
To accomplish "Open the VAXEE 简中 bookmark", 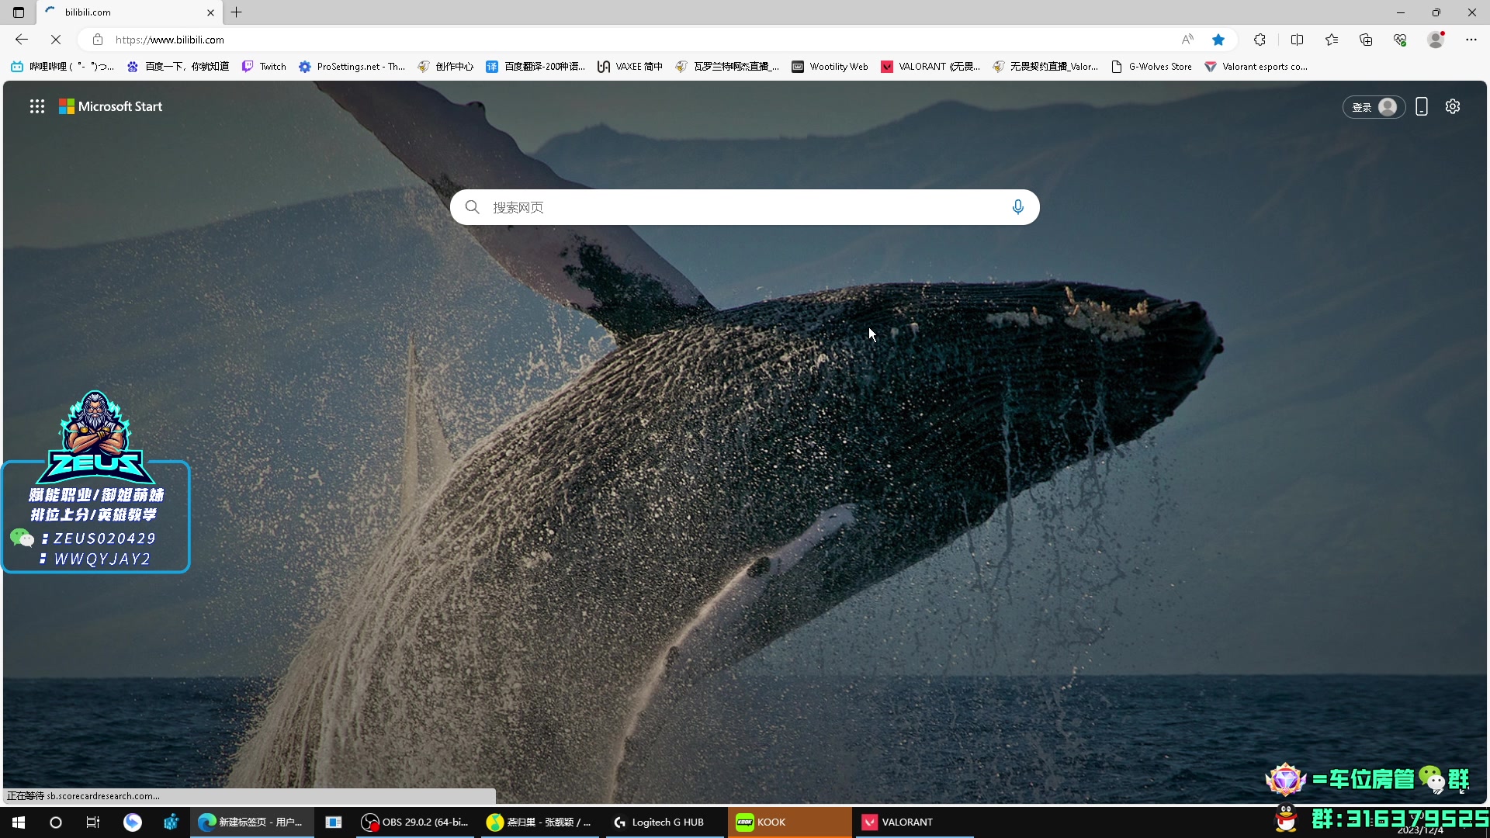I will coord(629,67).
